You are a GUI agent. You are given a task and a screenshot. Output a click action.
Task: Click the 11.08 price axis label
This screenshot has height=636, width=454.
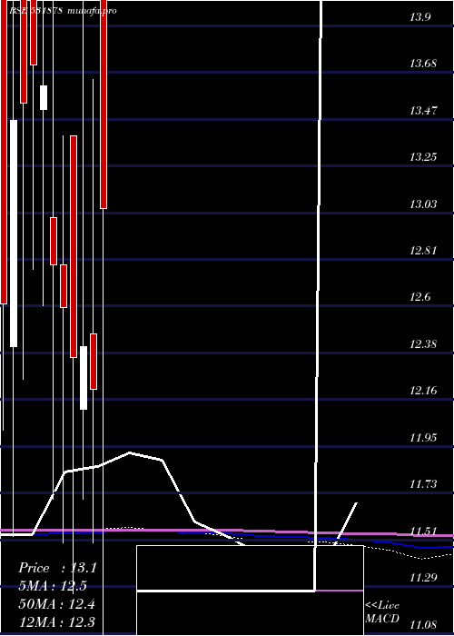click(423, 624)
